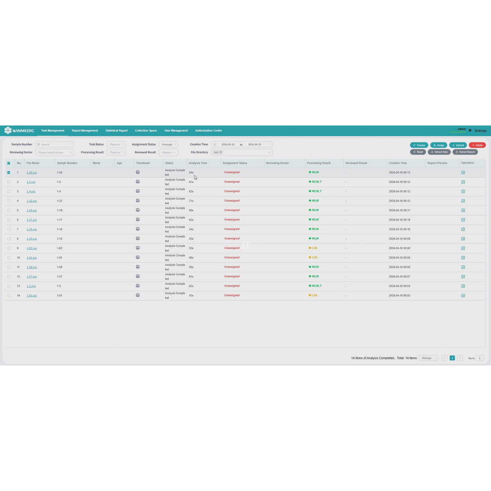Viewport: 491px width, 491px height.
Task: Click the Reset button
Action: coord(418,152)
